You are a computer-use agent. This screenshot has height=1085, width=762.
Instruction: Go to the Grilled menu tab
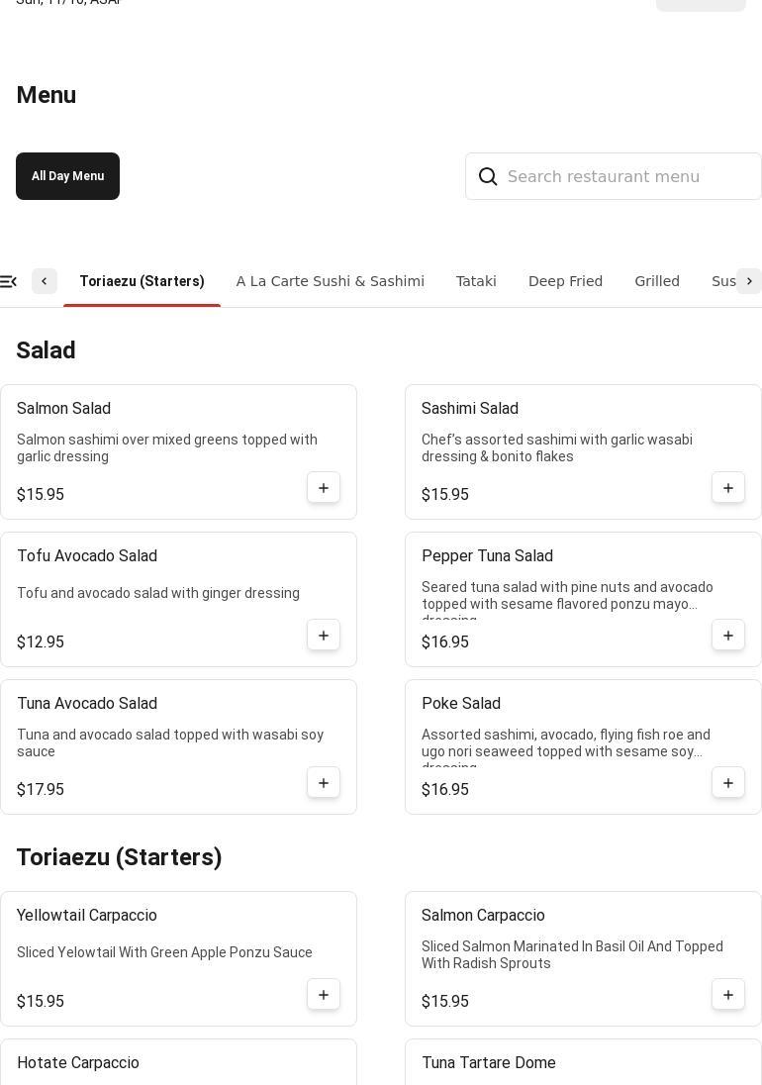(x=657, y=281)
